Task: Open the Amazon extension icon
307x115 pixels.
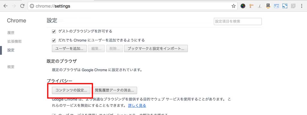Action: pos(268,6)
